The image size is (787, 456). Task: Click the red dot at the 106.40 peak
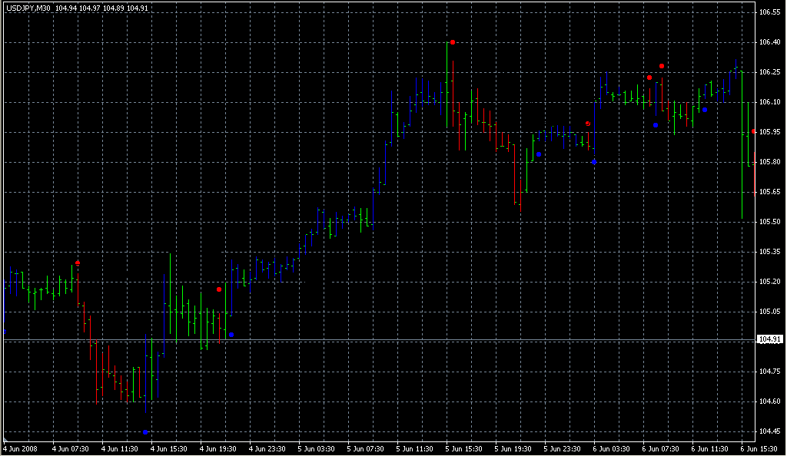pyautogui.click(x=453, y=42)
